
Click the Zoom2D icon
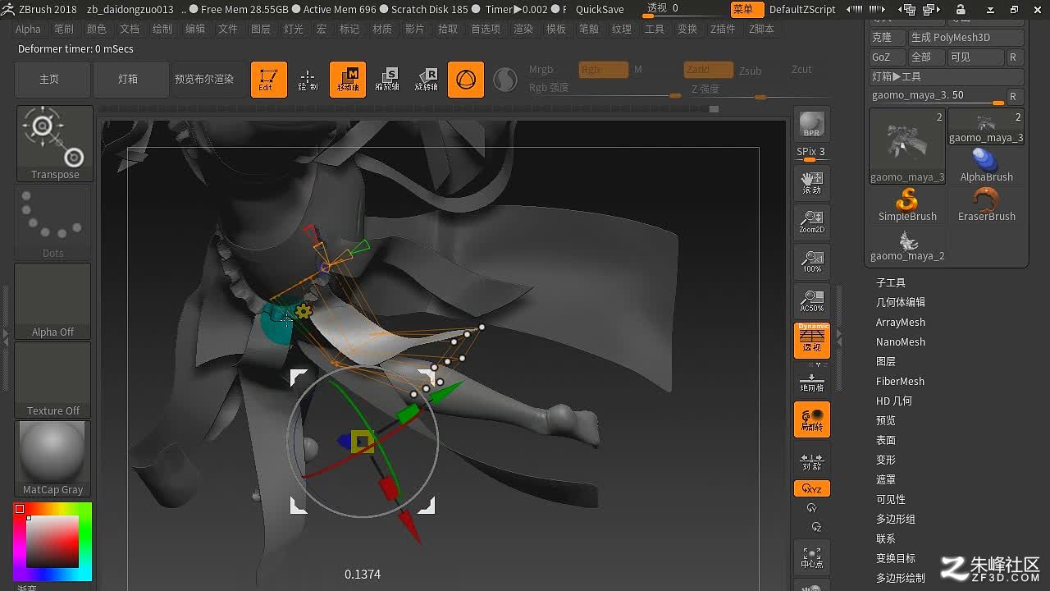[812, 222]
